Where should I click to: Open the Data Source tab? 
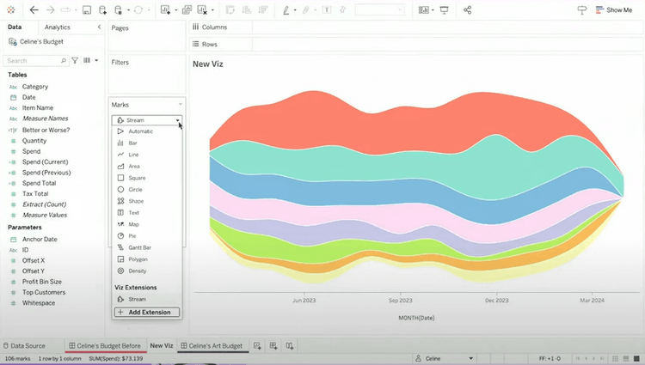point(24,346)
